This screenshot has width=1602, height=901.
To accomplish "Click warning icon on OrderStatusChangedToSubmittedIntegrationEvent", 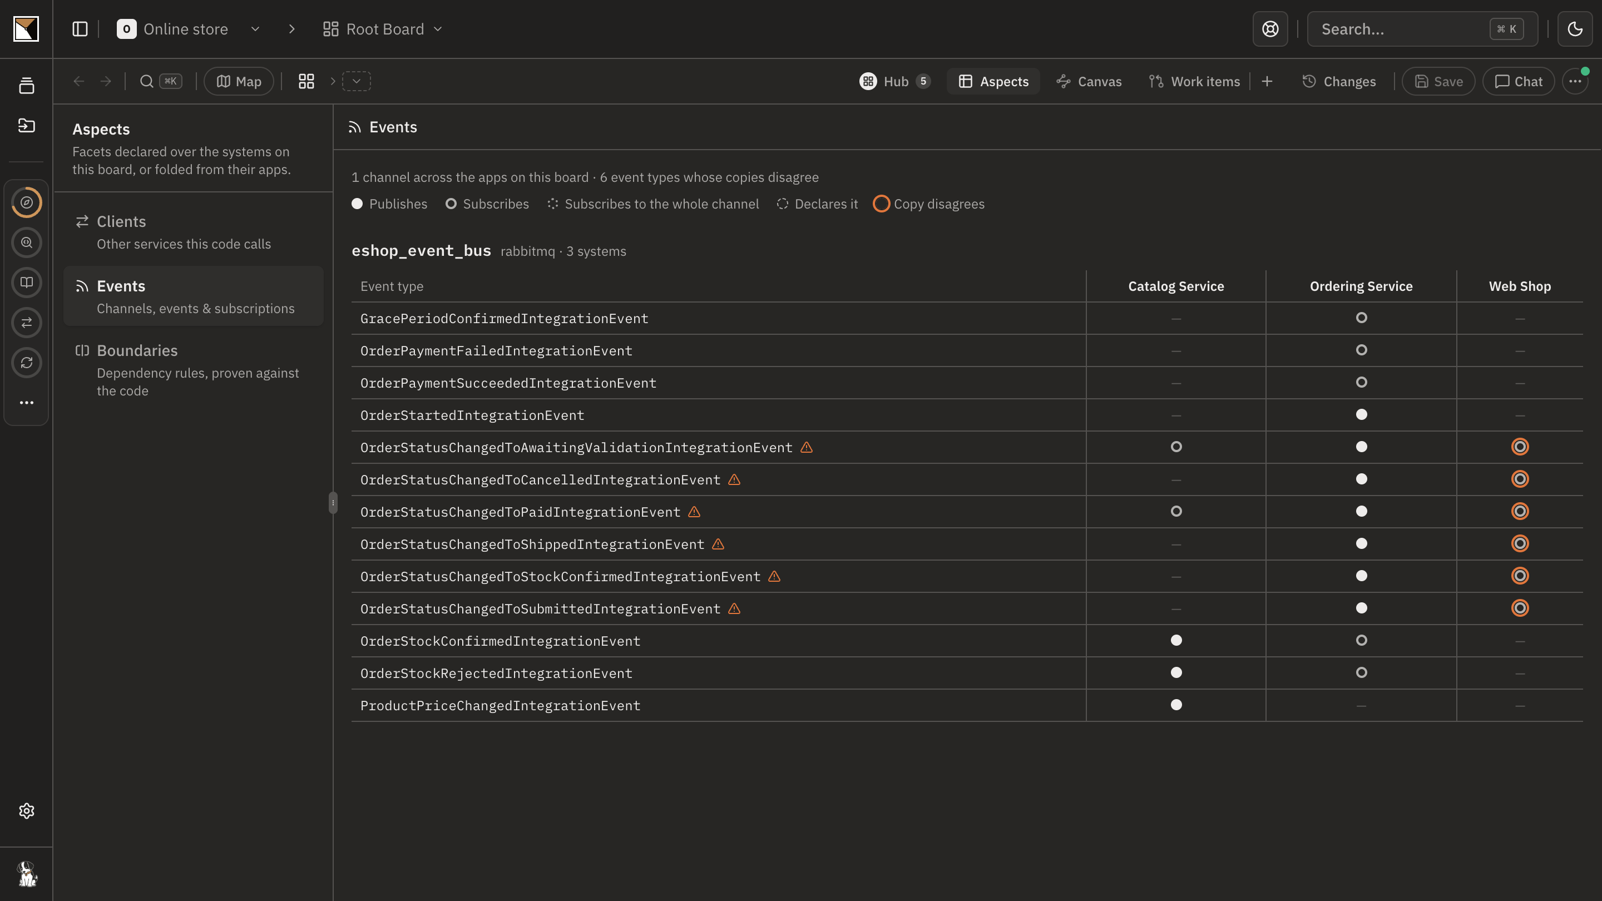I will (734, 609).
